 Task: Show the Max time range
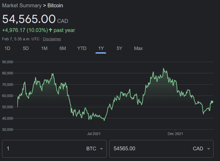[138, 48]
